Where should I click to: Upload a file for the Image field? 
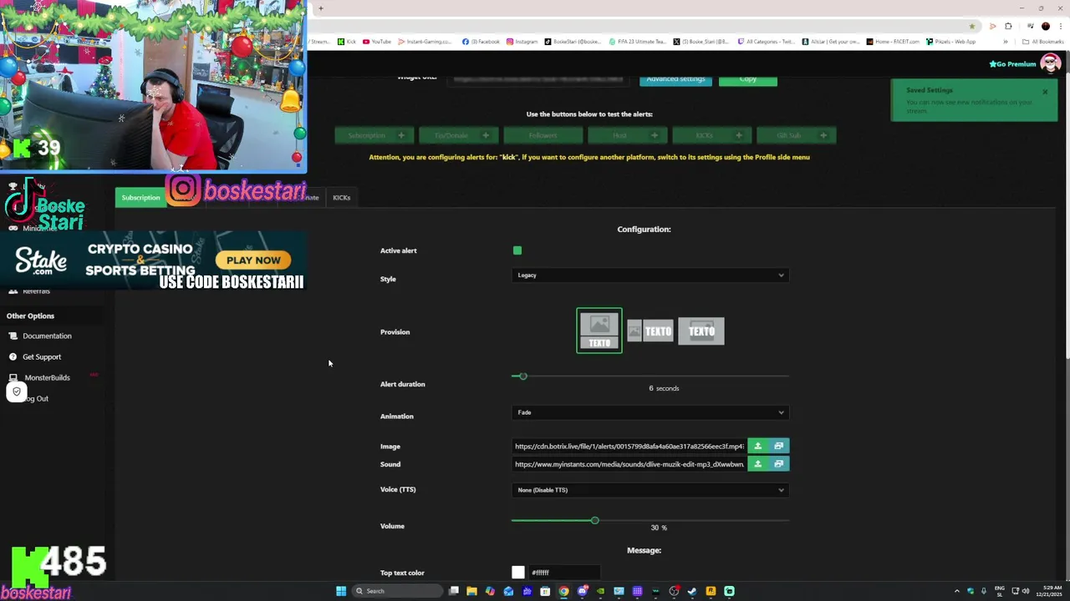758,447
